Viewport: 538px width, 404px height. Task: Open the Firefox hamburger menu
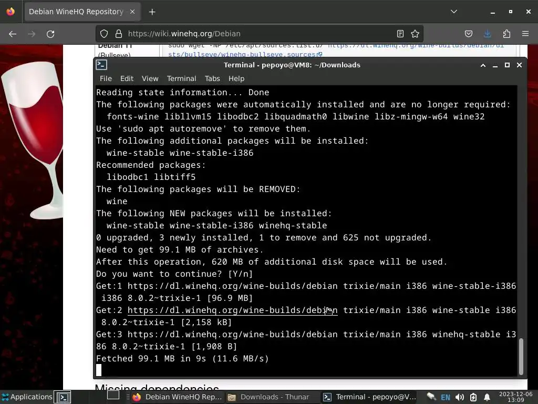525,34
